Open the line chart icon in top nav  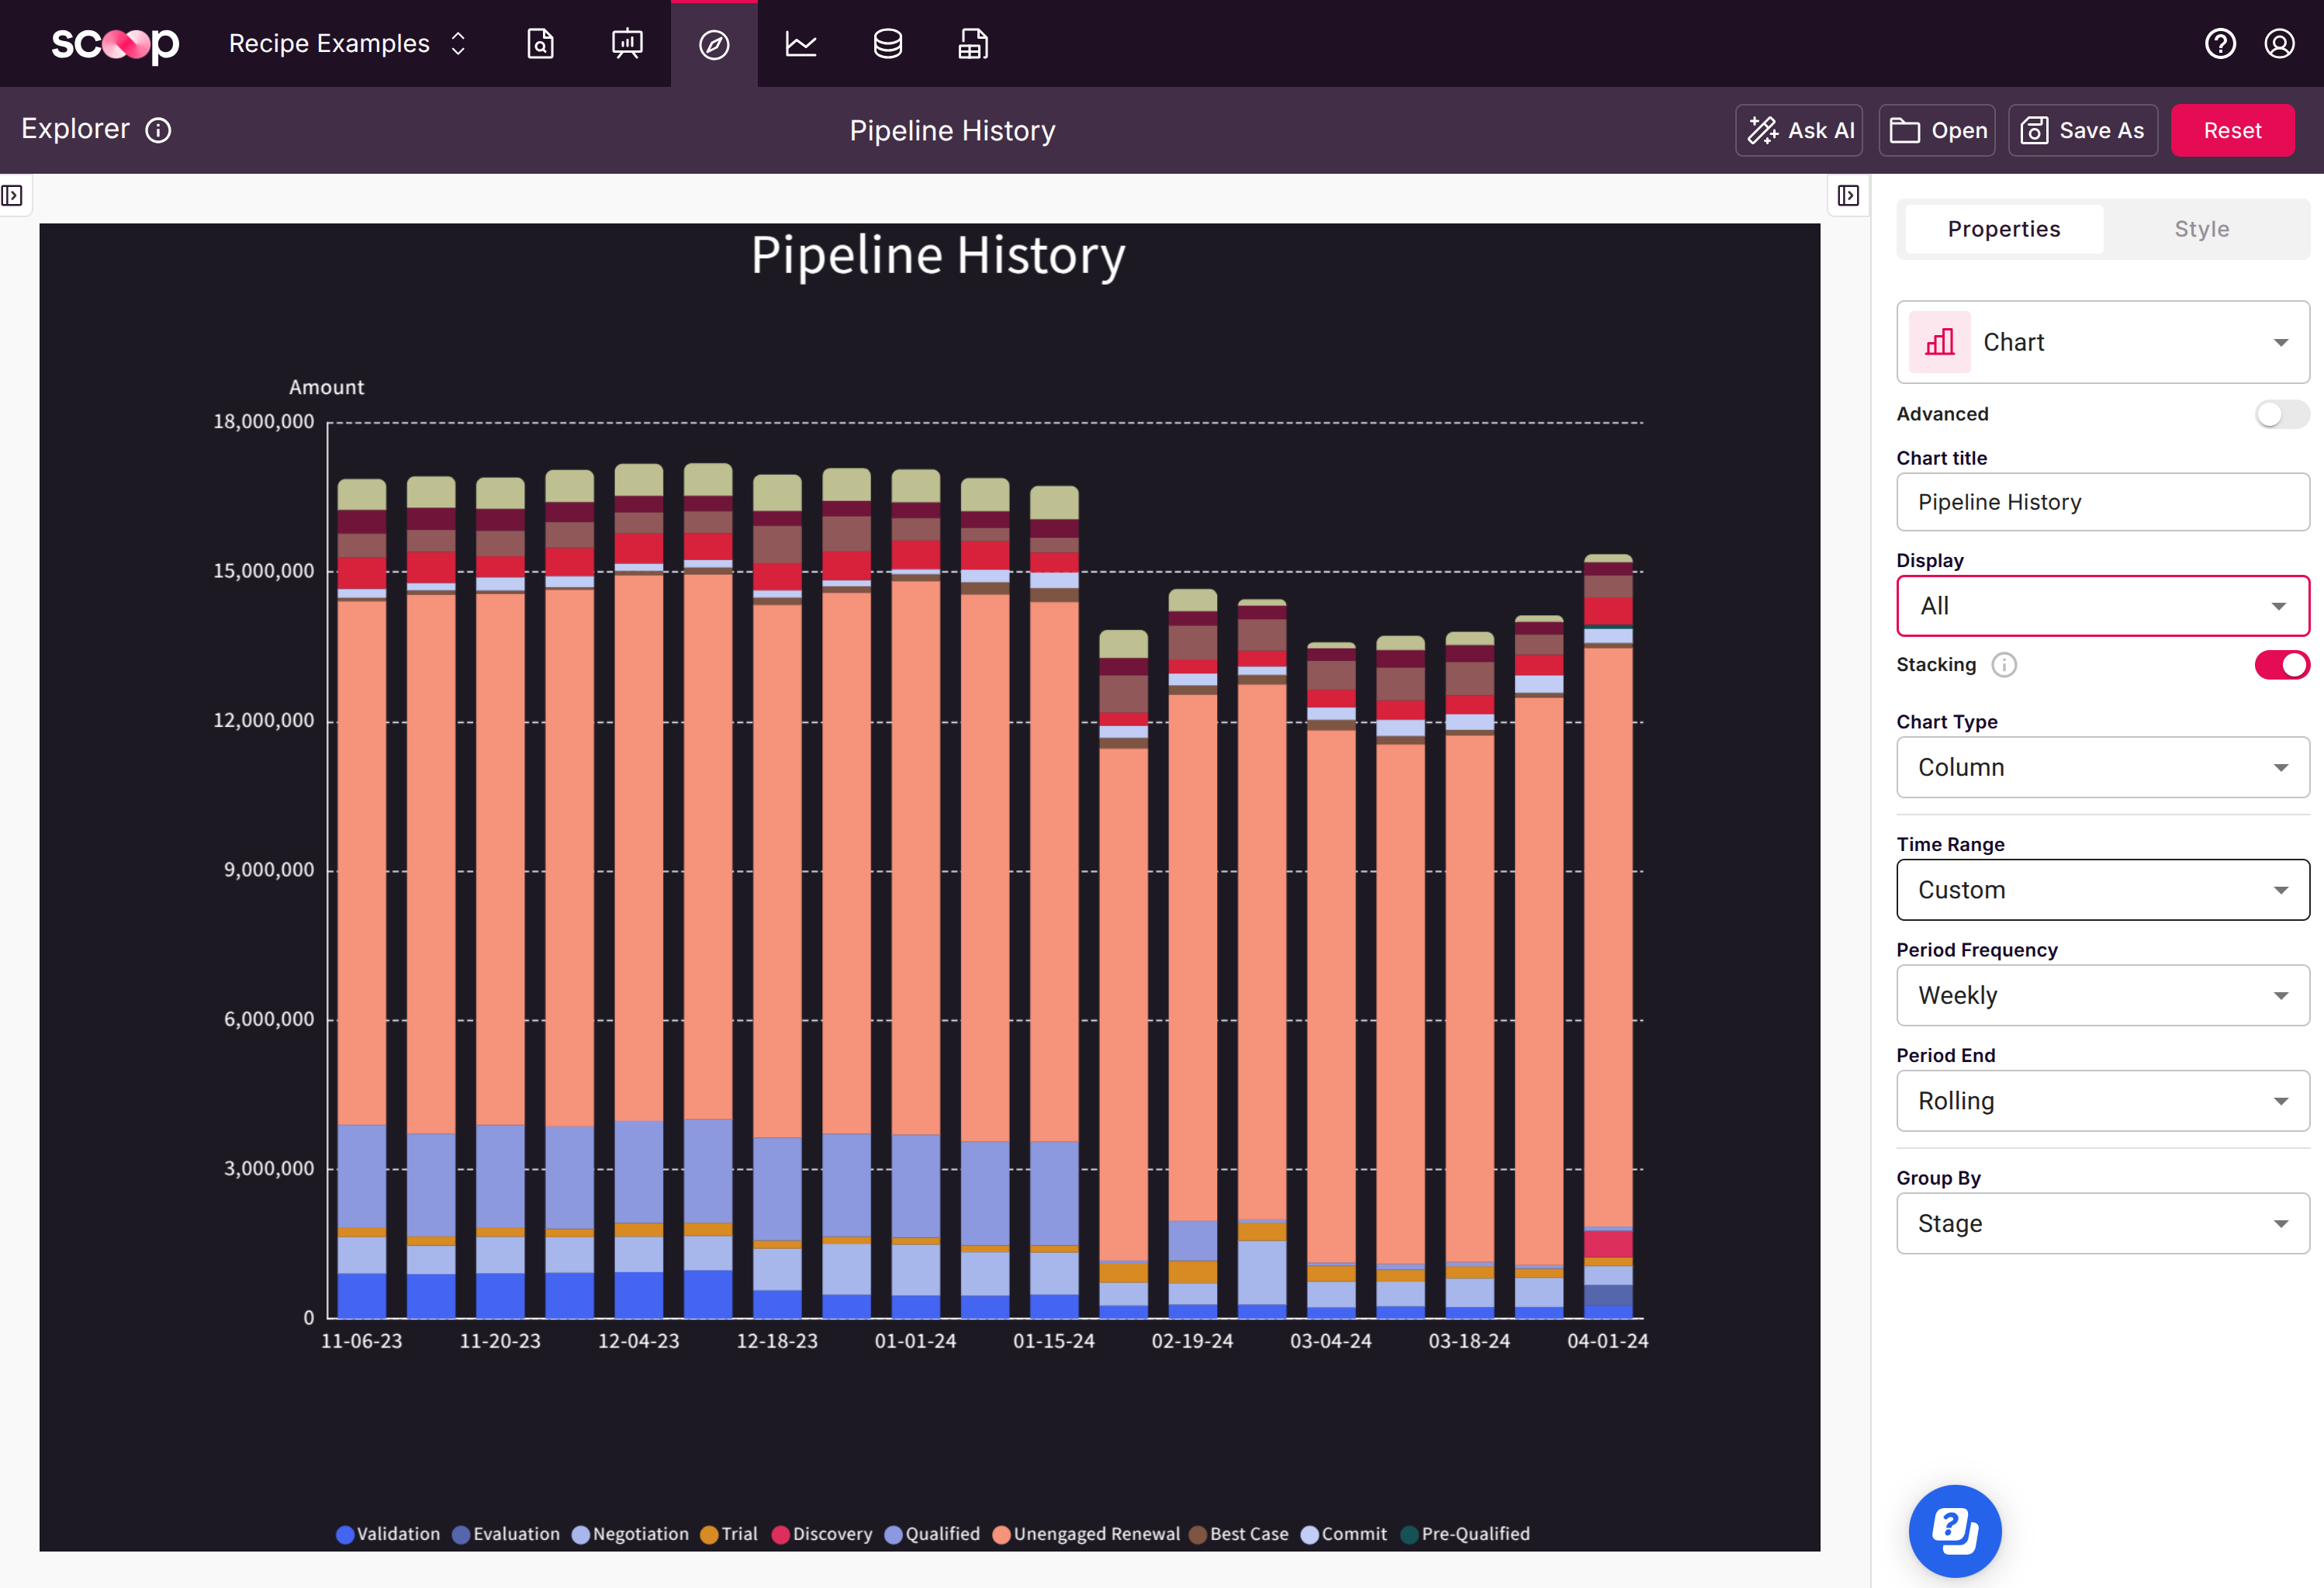click(x=801, y=44)
